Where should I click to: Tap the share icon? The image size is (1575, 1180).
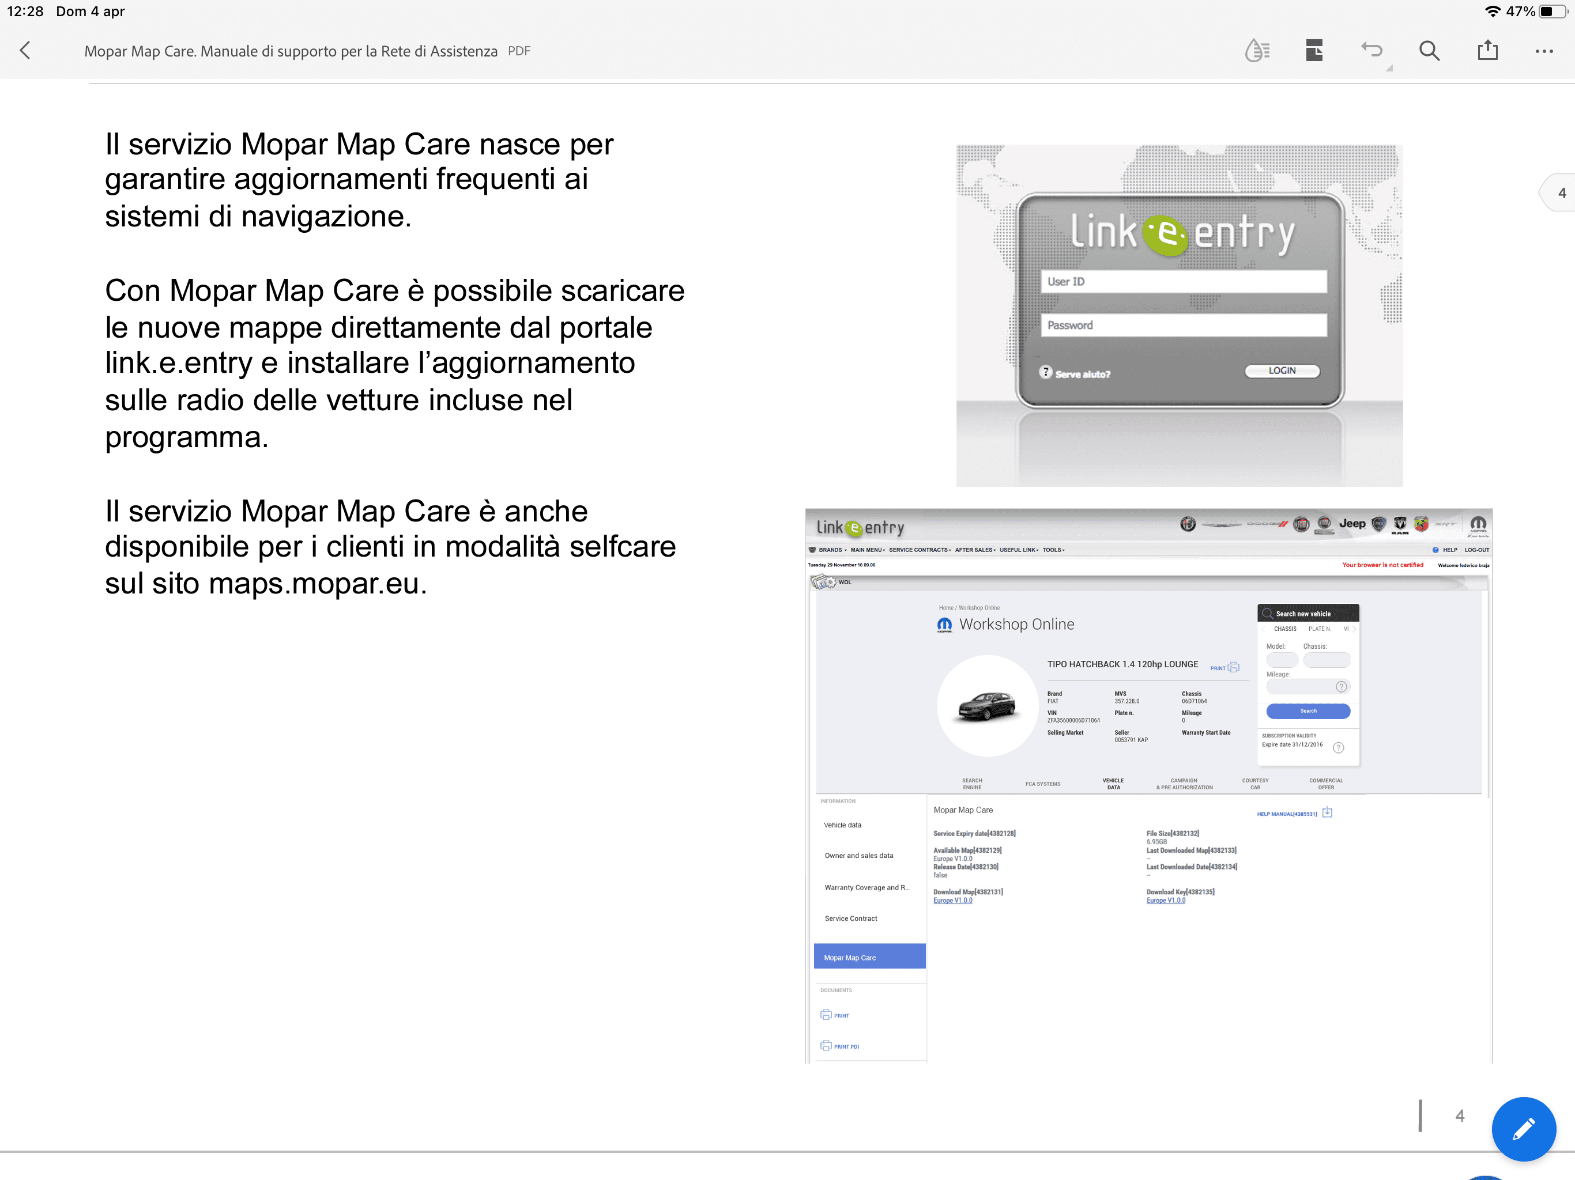coord(1487,50)
